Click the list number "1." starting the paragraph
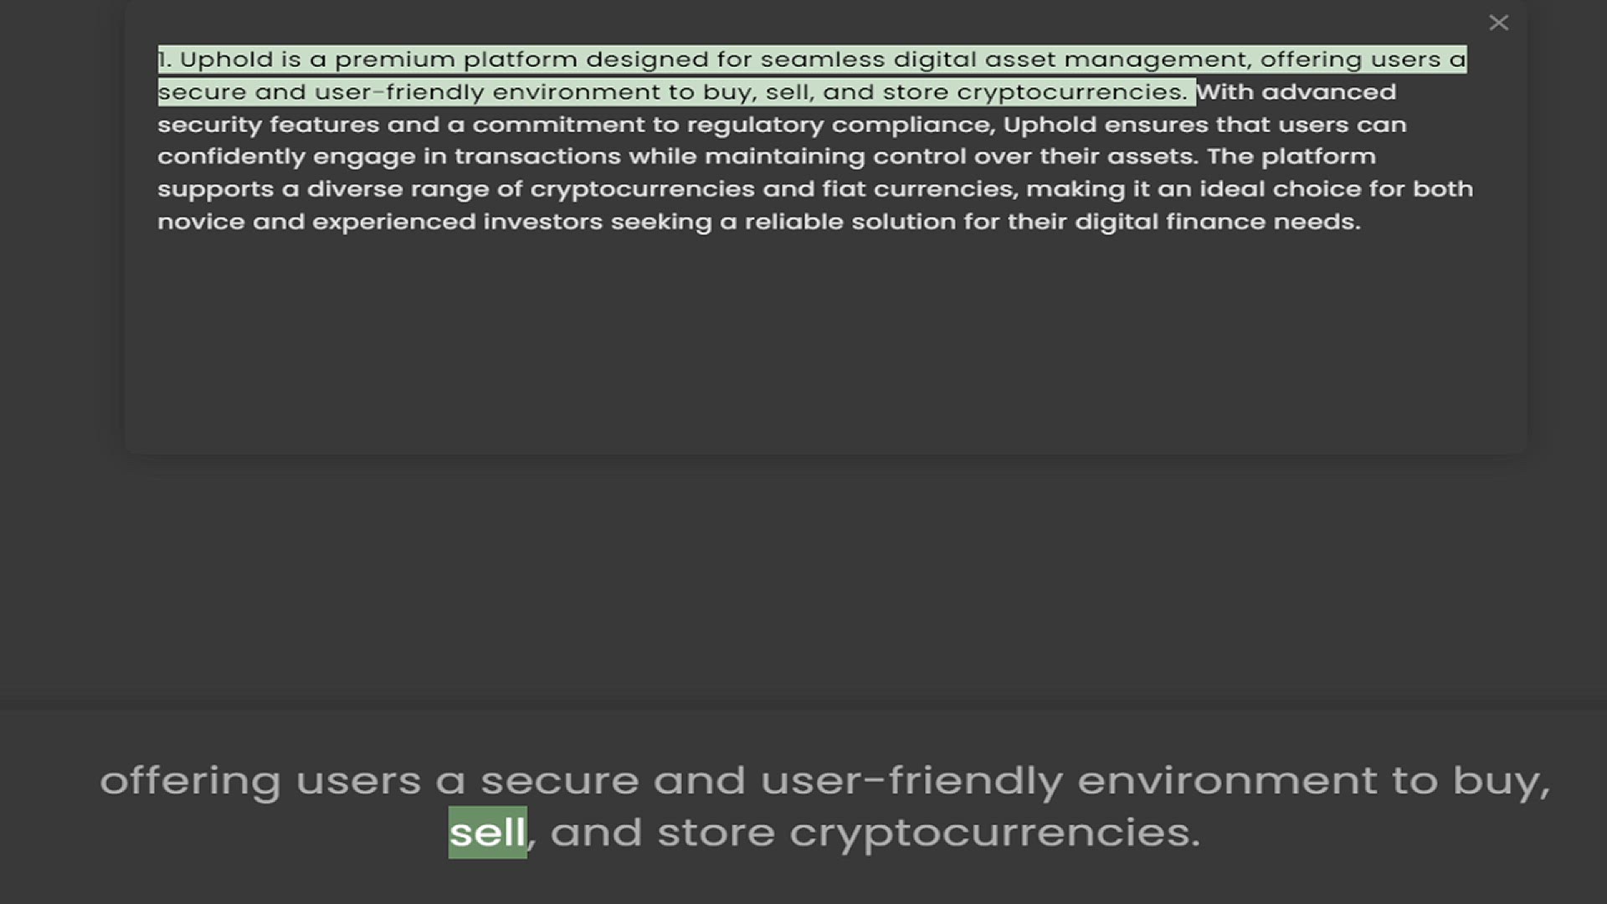 tap(165, 59)
